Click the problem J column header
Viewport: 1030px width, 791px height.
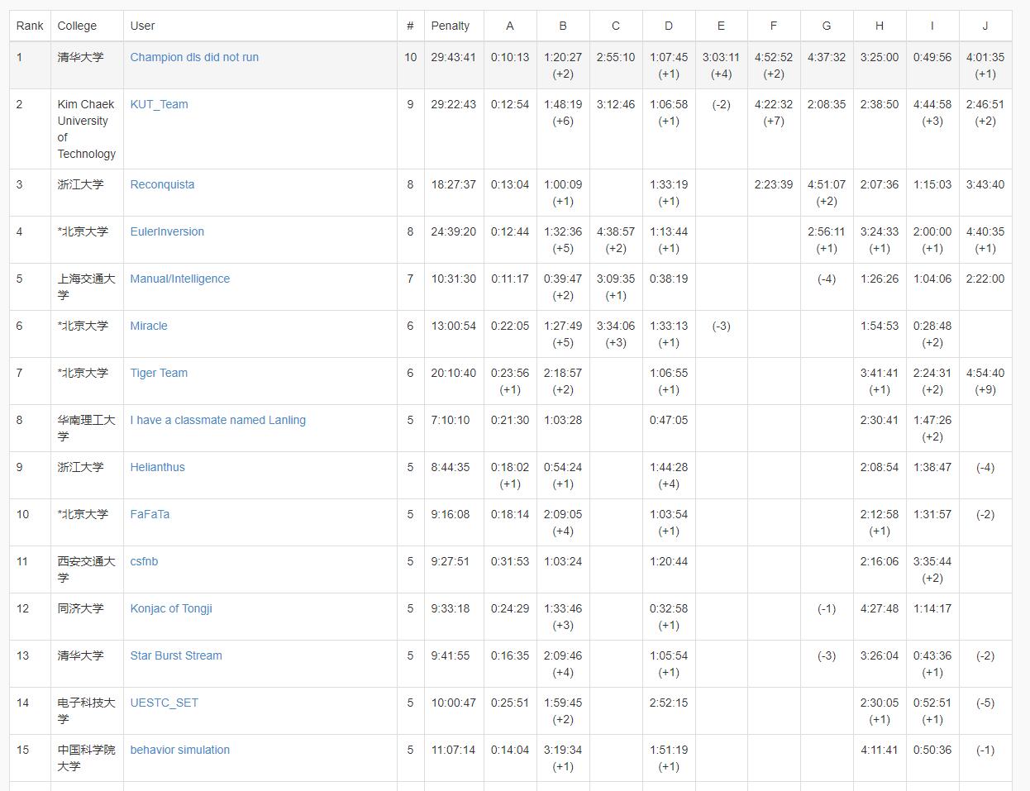[x=985, y=26]
